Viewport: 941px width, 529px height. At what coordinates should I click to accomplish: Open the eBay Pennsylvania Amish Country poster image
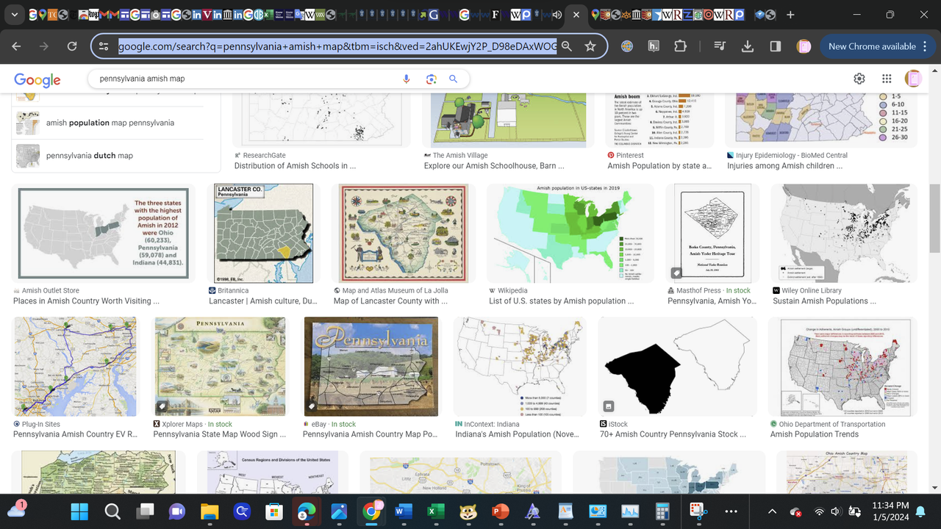(371, 367)
